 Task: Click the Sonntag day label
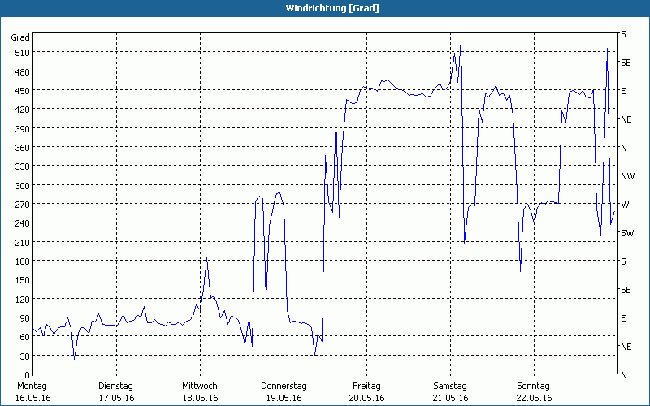tap(534, 386)
